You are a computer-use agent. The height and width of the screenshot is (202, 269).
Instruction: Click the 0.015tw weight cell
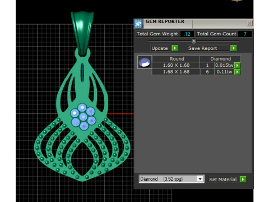pos(224,65)
